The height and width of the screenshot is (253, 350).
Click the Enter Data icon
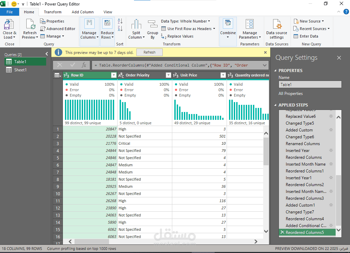pyautogui.click(x=296, y=36)
